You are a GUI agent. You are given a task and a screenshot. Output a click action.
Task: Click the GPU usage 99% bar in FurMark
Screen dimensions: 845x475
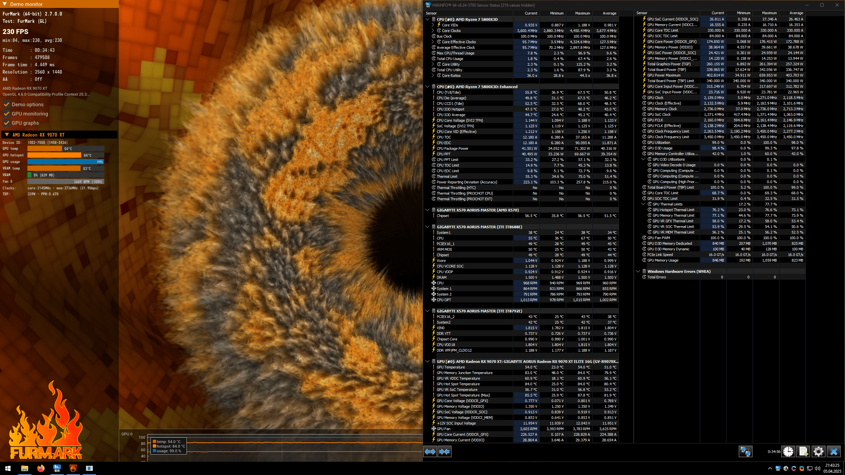pyautogui.click(x=66, y=162)
